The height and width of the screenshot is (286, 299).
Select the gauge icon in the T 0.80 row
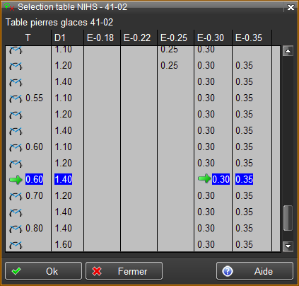click(x=16, y=229)
